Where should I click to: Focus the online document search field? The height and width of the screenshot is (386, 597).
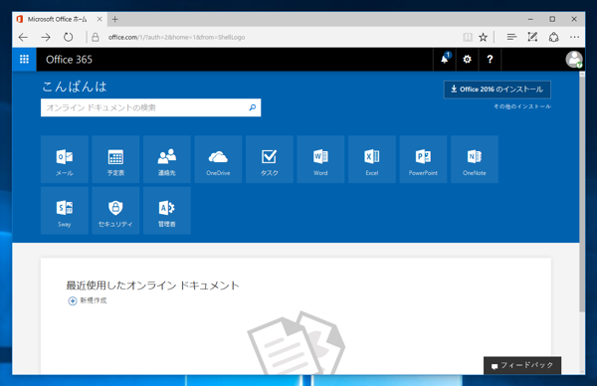coord(151,107)
